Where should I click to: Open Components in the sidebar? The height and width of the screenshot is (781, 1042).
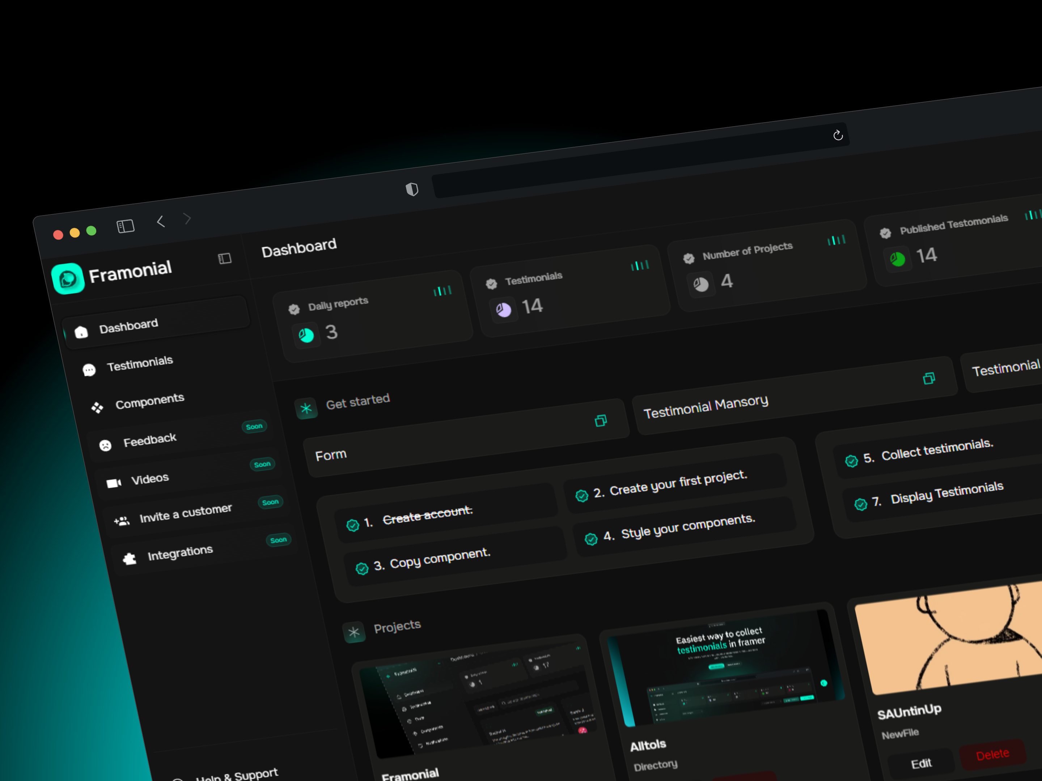pos(150,401)
